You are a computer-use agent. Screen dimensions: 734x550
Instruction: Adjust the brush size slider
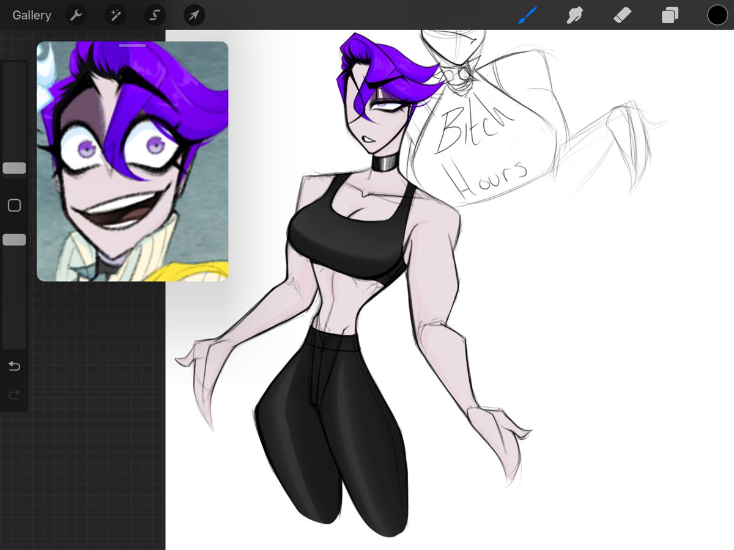click(14, 168)
